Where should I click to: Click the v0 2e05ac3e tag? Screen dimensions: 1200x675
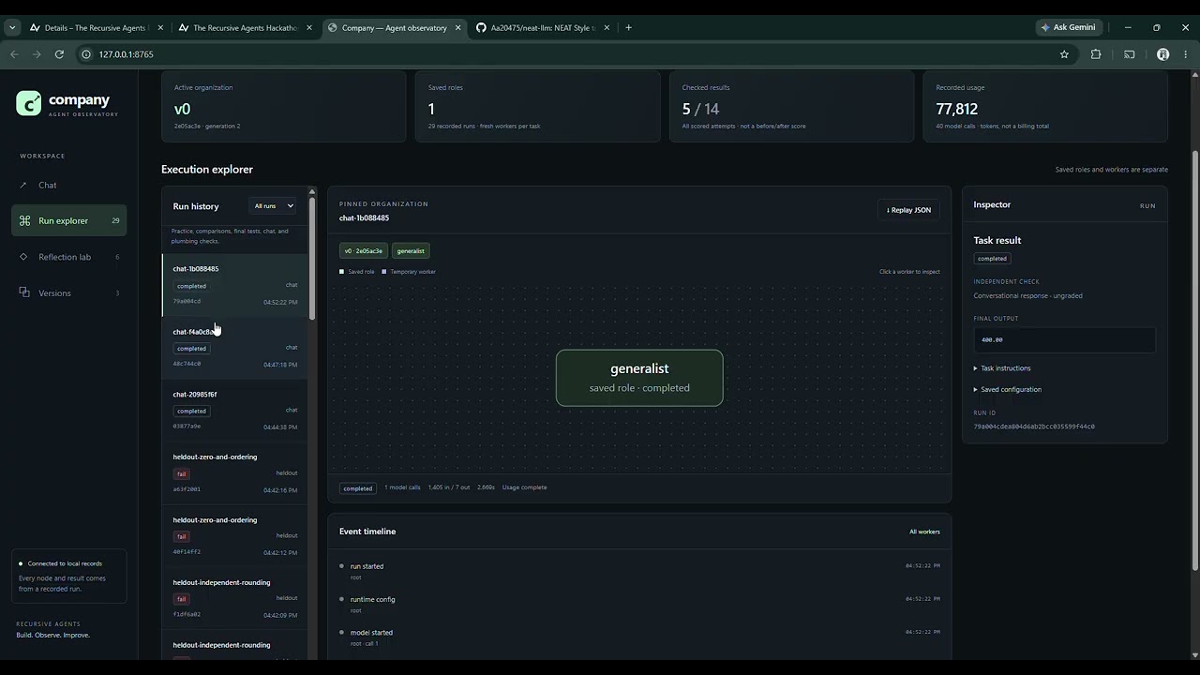point(364,251)
